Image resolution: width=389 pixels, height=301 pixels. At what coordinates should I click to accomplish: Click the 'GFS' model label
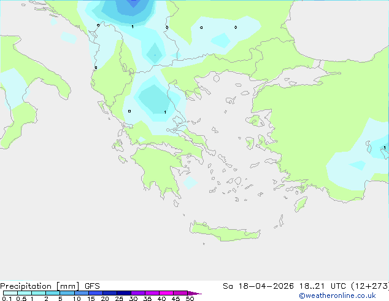(92, 286)
